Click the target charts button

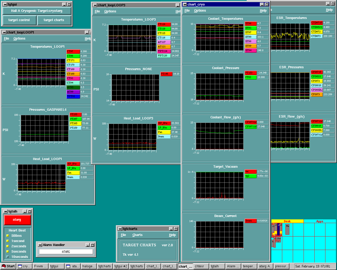[54, 20]
